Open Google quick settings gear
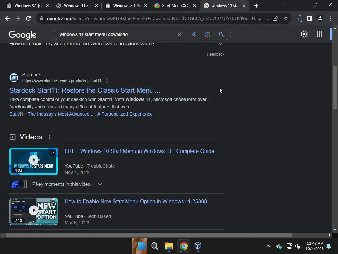 click(x=304, y=34)
